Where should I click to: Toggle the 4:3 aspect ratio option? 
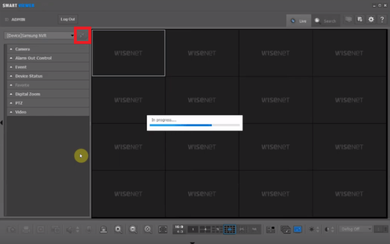click(x=180, y=232)
